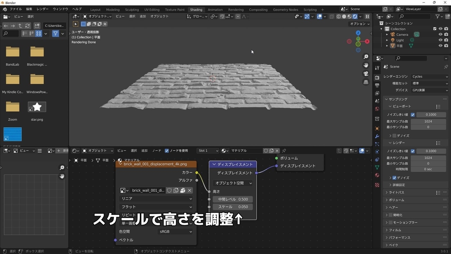Toggle ノードを使用 checkbox
Viewport: 451px width, 254px height.
(x=167, y=151)
